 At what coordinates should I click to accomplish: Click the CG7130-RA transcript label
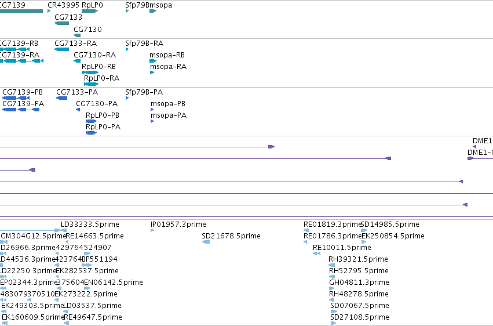(94, 55)
